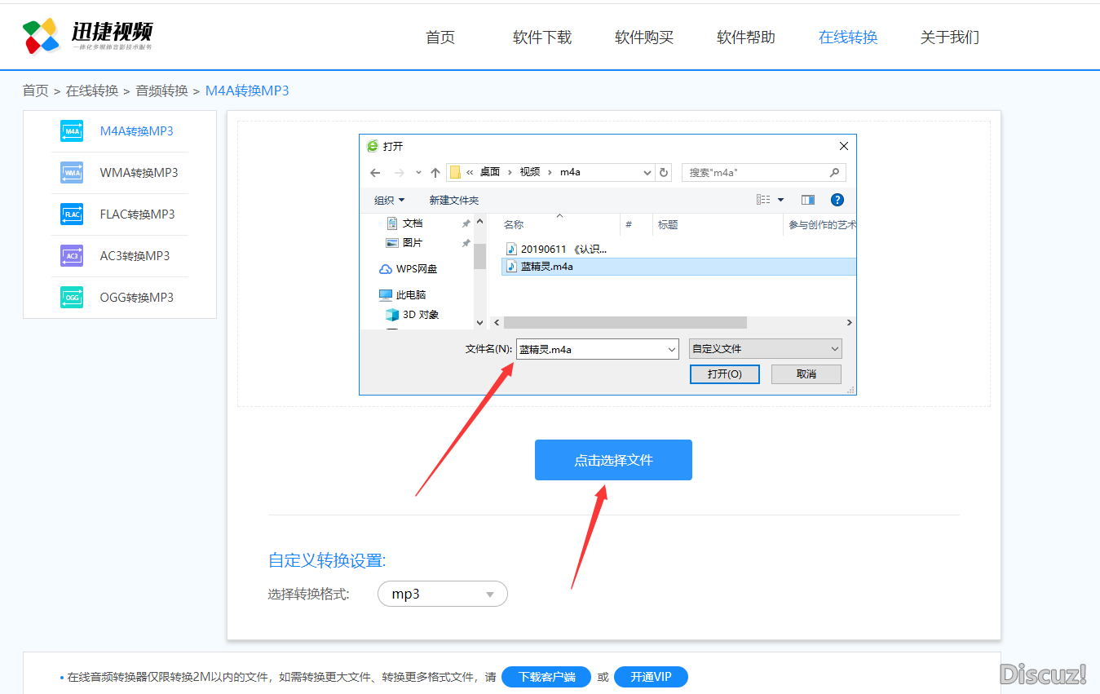The width and height of the screenshot is (1100, 694).
Task: Click pin icon next to 文档
Action: pyautogui.click(x=466, y=223)
